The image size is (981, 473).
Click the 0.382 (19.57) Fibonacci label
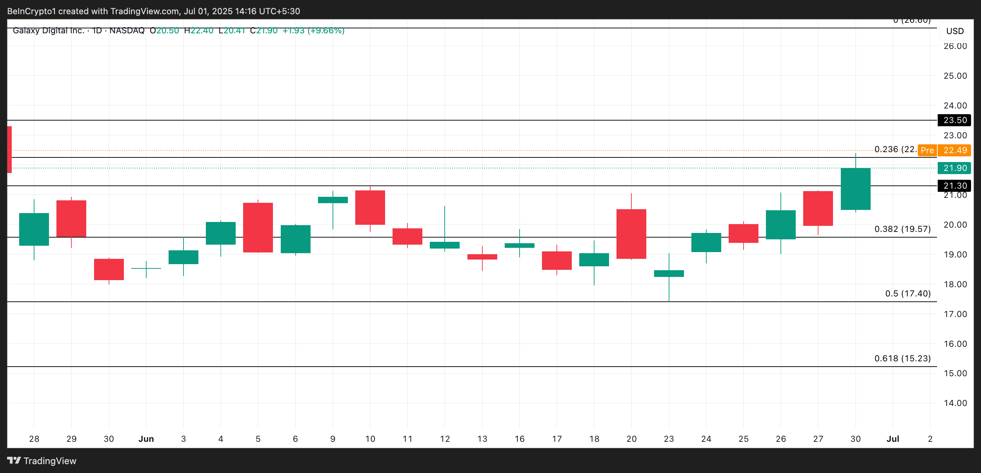(x=902, y=229)
